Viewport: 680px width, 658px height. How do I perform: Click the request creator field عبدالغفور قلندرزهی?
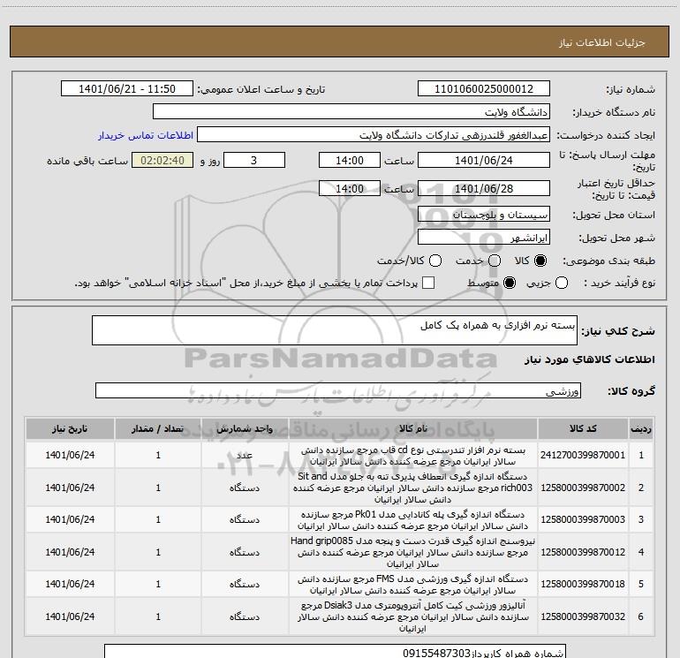(374, 135)
